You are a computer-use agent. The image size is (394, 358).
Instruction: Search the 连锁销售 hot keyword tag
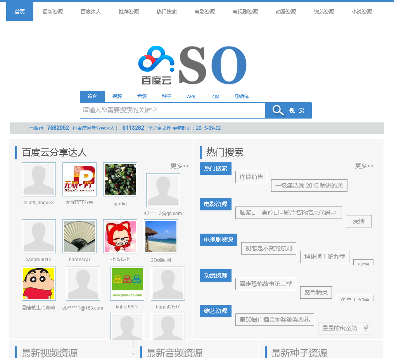tap(251, 177)
